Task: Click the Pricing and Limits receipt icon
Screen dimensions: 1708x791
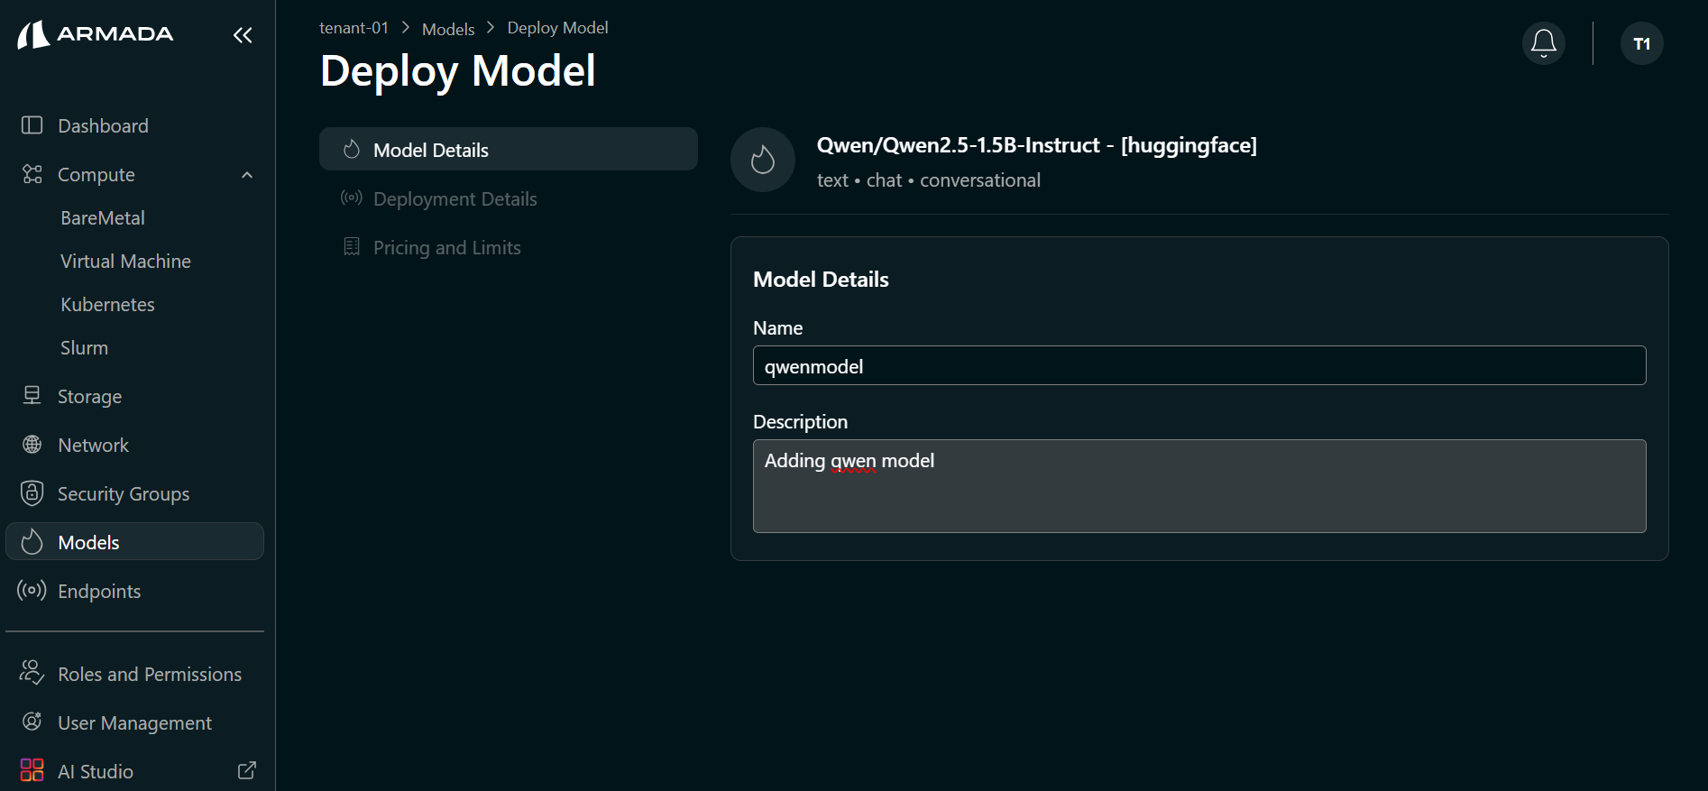Action: tap(352, 246)
